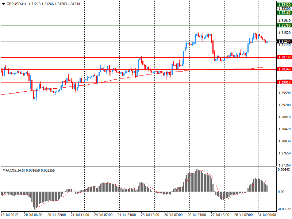Click the 1.28810 price scale value
Image resolution: width=292 pixels, height=219 pixels.
click(285, 117)
